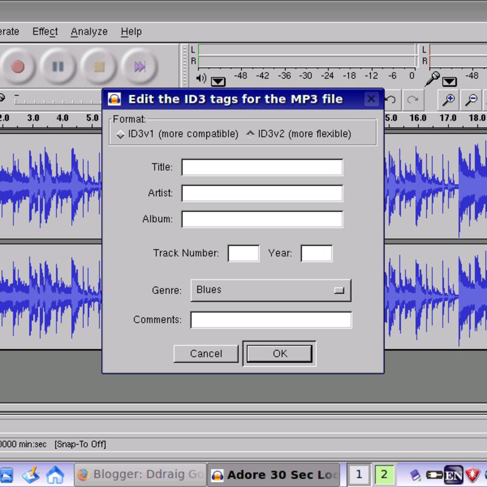Expand the output speaker meter dropdown
487x487 pixels.
pos(218,82)
